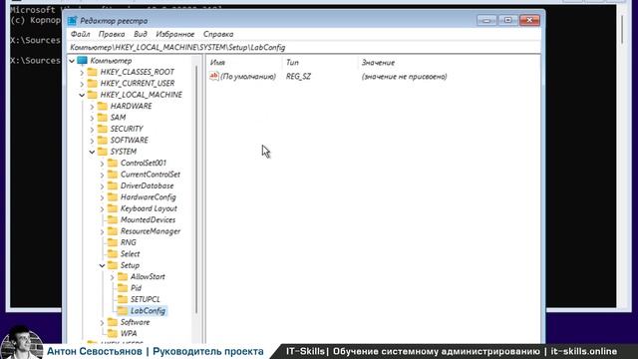Click the Select folder icon
This screenshot has width=638, height=359.
pos(113,253)
